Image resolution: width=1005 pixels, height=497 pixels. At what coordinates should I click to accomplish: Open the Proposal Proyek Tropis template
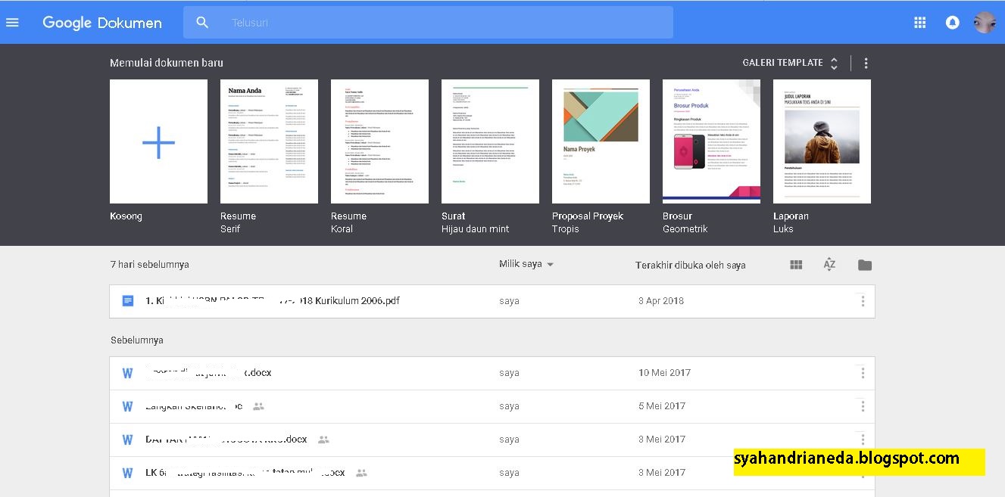(601, 141)
